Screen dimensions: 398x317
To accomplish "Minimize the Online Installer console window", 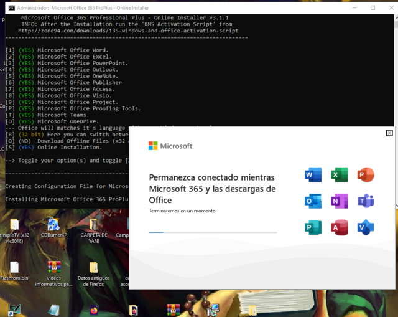I will pos(354,8).
